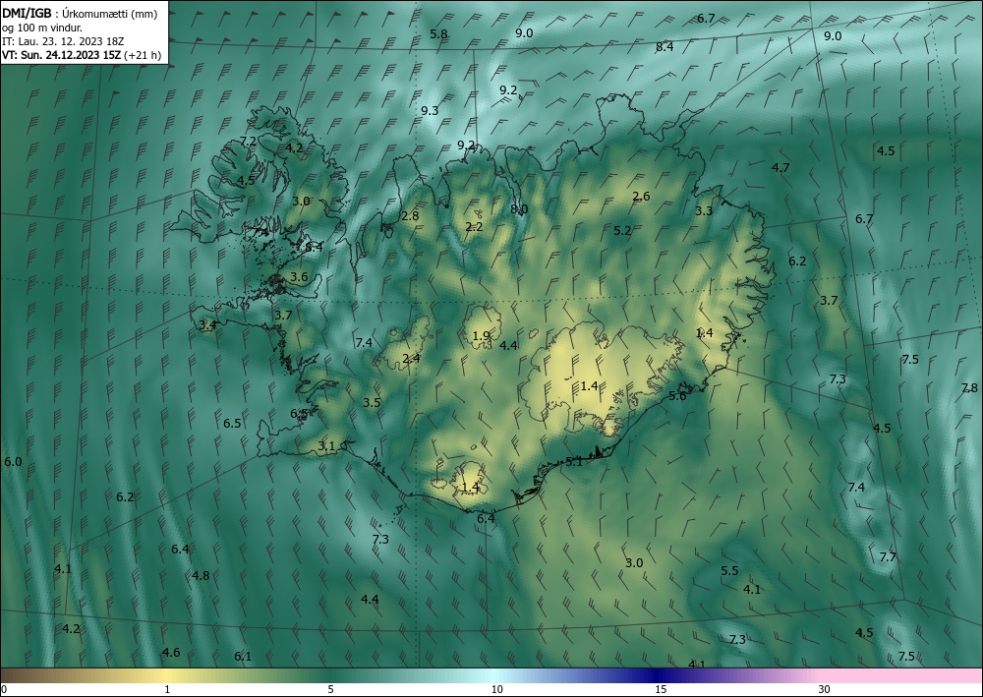Click the 4.7 value label

click(781, 168)
